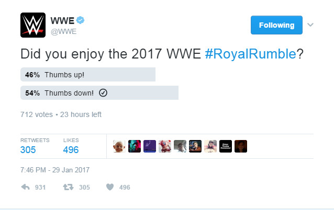334x210 pixels.
Task: Select the 54% Thumbs down poll option
Action: pyautogui.click(x=99, y=93)
